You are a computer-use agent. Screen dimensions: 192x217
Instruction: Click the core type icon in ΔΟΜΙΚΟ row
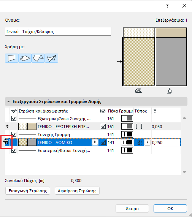[139, 142]
